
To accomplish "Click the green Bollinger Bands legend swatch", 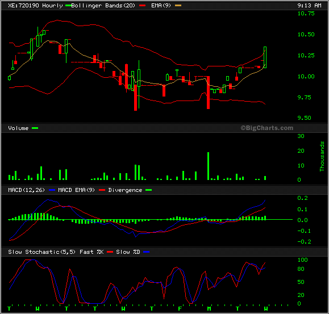I will tap(68, 6).
